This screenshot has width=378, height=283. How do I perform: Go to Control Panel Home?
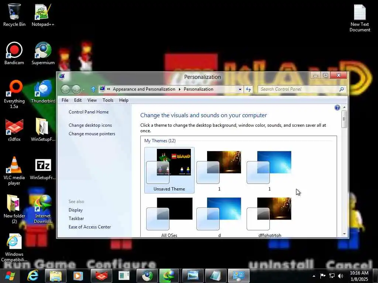pos(89,112)
